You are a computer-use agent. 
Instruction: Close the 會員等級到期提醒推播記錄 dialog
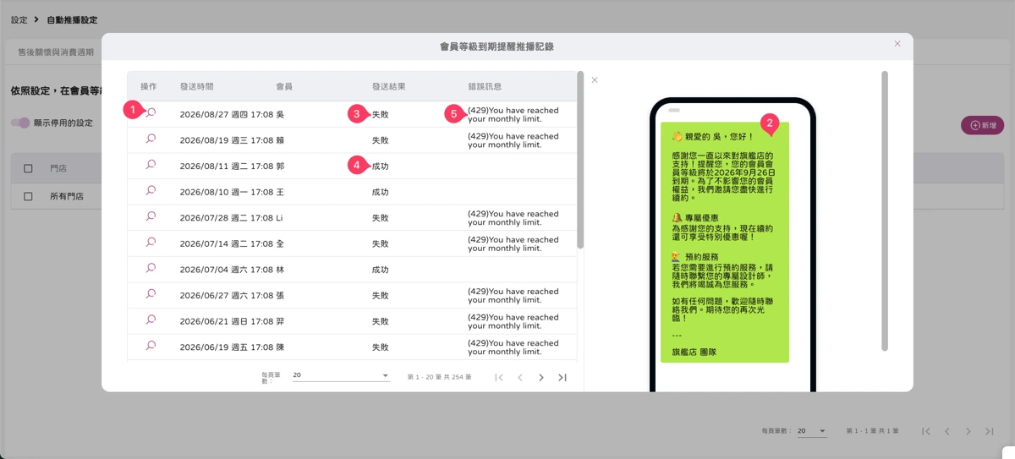coord(897,44)
